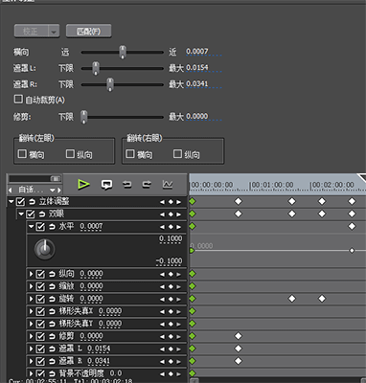Open the dropdown arrow beside 校正 button
The height and width of the screenshot is (383, 366).
click(x=54, y=32)
